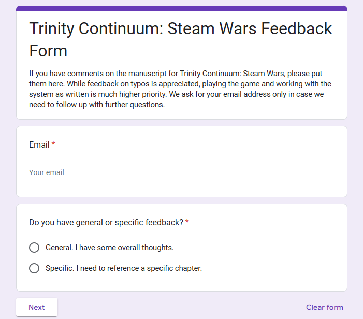Choose "General. I have some overall thoughts." label
This screenshot has height=319, width=363.
click(x=109, y=248)
